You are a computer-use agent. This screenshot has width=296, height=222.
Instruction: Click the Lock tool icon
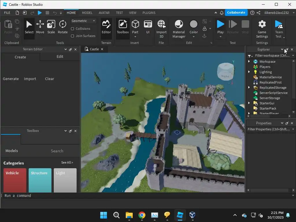pyautogui.click(x=204, y=29)
